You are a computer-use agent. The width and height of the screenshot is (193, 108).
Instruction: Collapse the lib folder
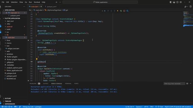point(8,35)
